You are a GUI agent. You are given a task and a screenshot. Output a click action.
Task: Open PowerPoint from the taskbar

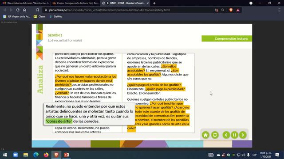click(x=66, y=155)
